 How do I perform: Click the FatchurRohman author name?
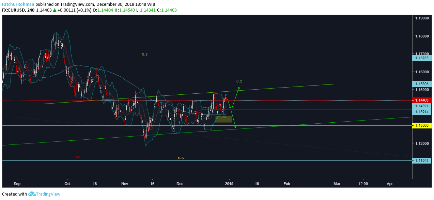(x=18, y=4)
